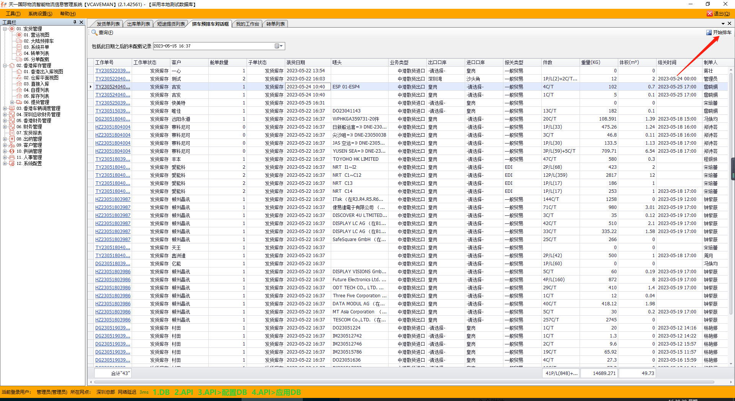
Task: Click the 查询 magnifier icon
Action: click(94, 33)
